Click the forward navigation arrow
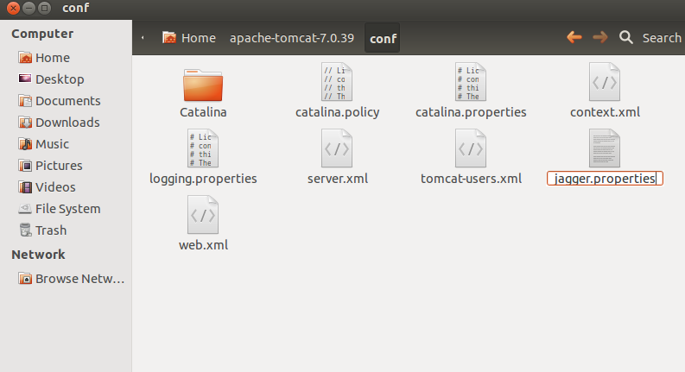The width and height of the screenshot is (685, 372). pos(600,38)
